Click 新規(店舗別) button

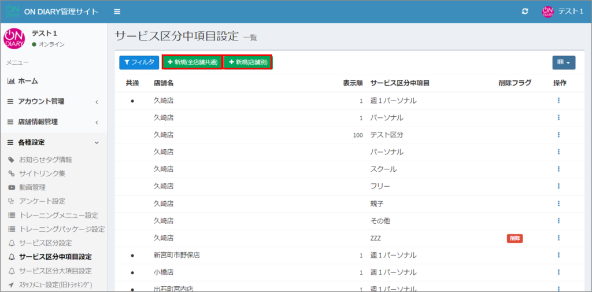(248, 62)
